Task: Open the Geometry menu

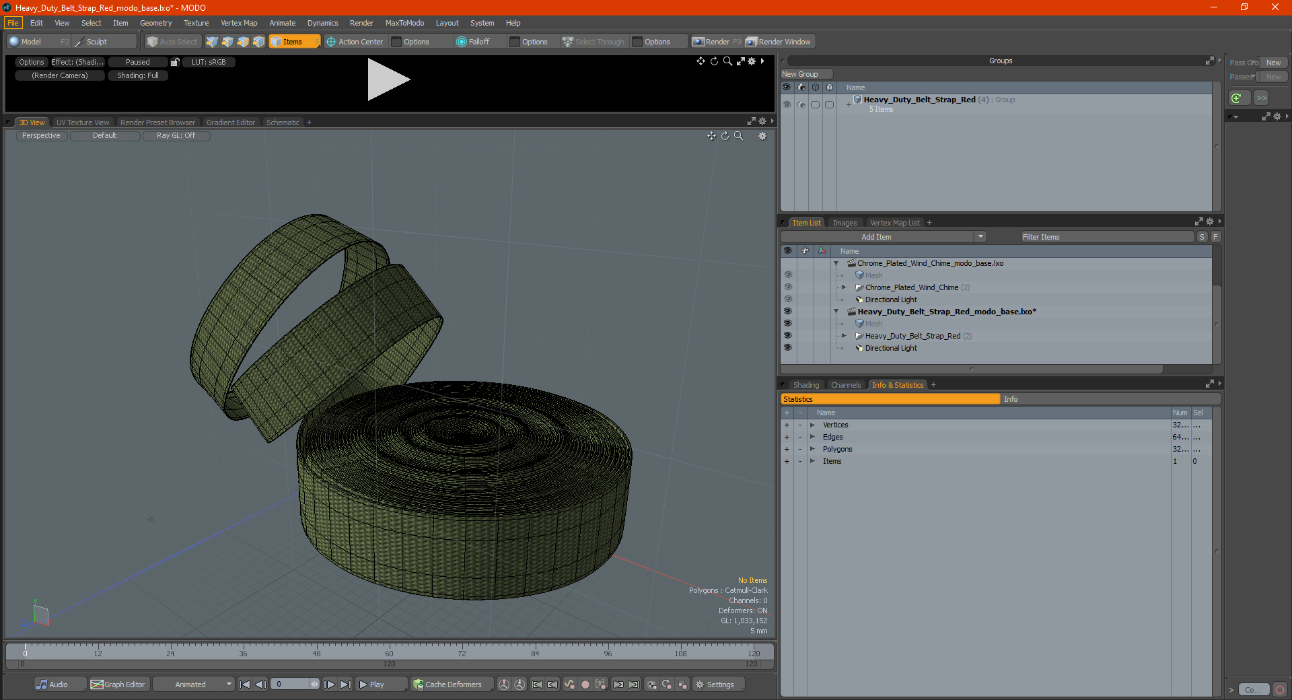Action: [x=155, y=23]
